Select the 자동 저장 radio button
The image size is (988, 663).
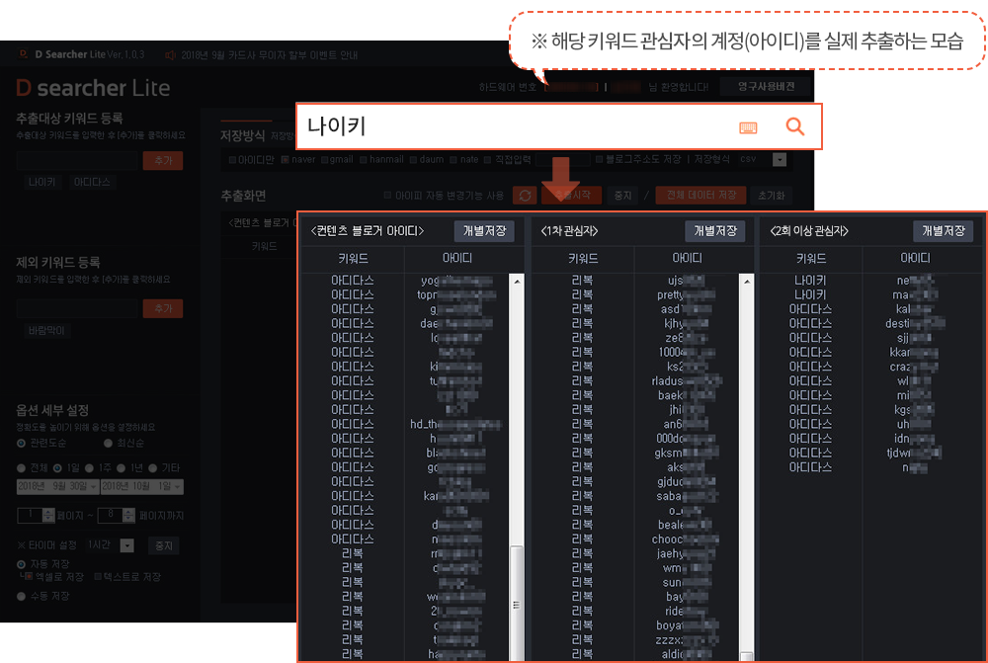(x=21, y=564)
